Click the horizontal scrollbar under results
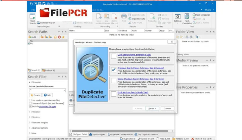This screenshot has width=242, height=140. click(x=120, y=131)
